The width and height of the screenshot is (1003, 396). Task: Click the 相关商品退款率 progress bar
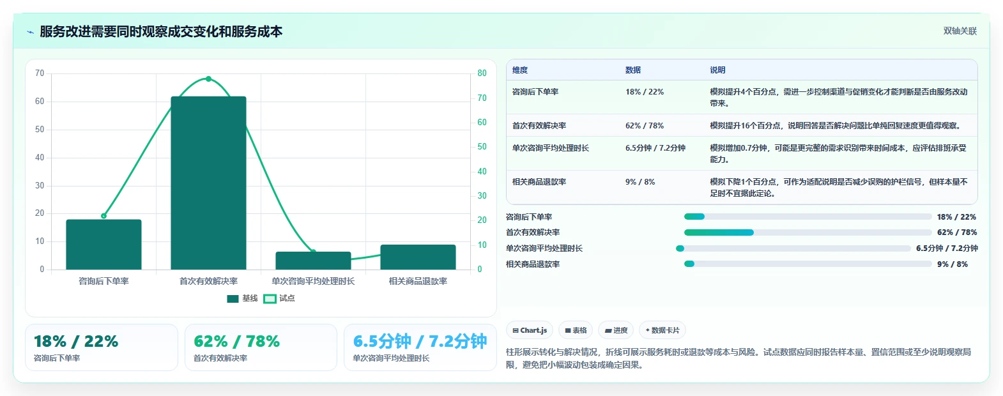point(808,264)
